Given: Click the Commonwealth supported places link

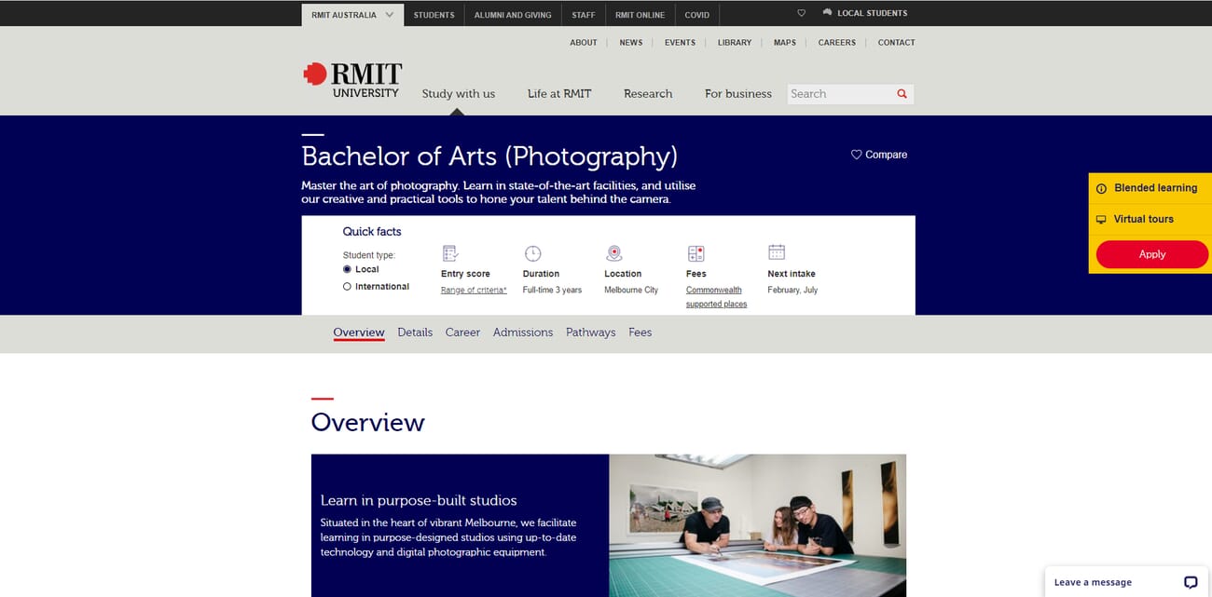Looking at the screenshot, I should click(716, 297).
